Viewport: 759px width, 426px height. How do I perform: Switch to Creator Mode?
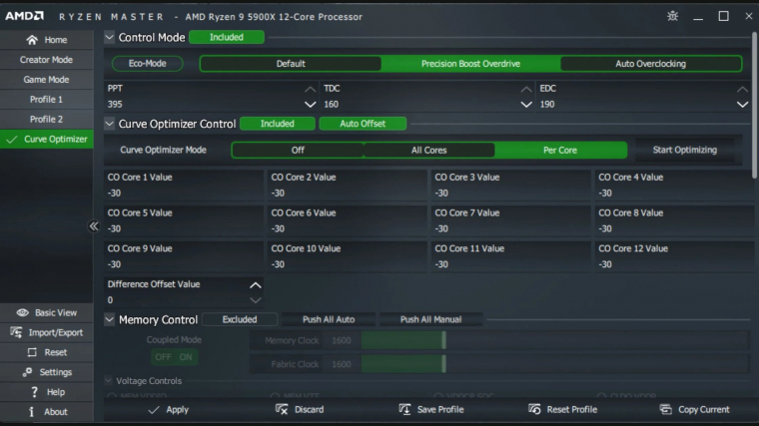[x=47, y=60]
